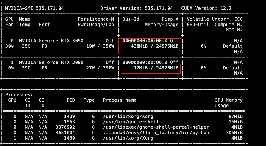The width and height of the screenshot is (266, 146).
Task: Click the /usr/bin/gnome-shell process name
Action: coord(131,122)
